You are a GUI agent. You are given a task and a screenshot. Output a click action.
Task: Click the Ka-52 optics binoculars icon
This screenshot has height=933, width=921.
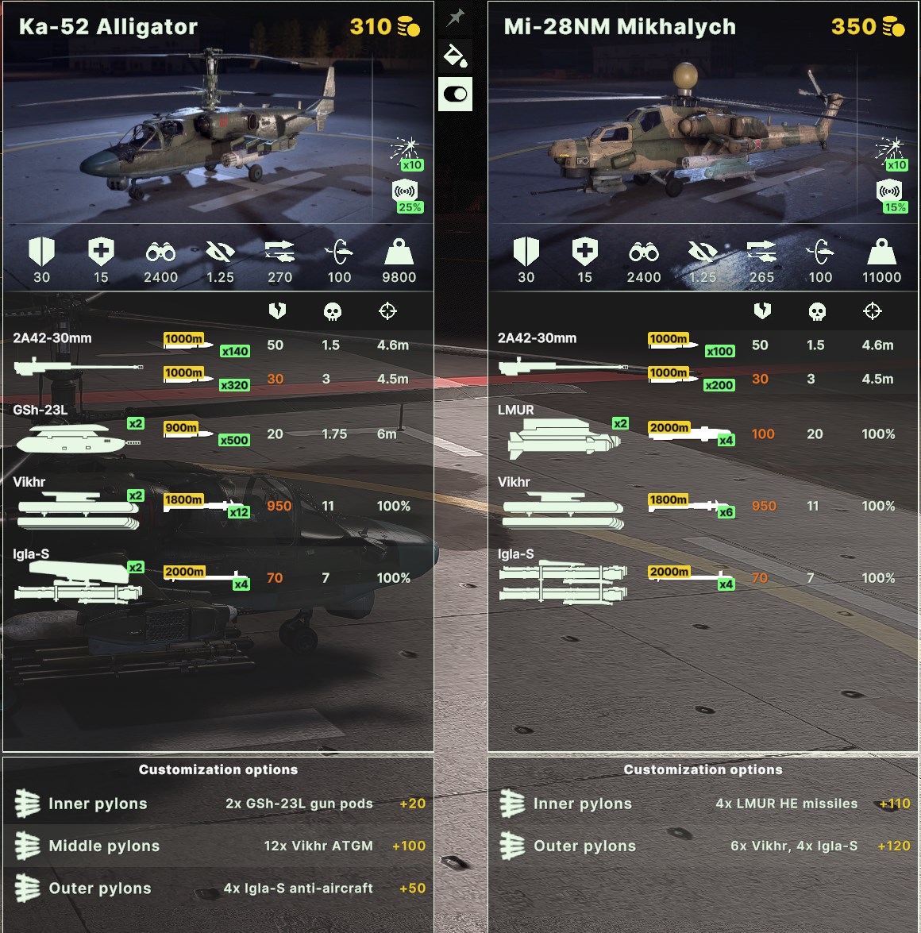pyautogui.click(x=160, y=253)
